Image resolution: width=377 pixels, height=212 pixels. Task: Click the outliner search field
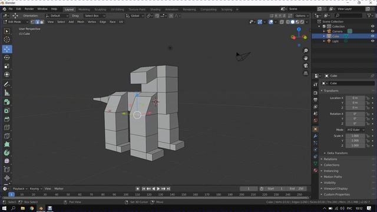pos(348,16)
